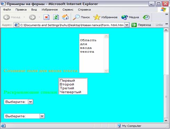The width and height of the screenshot is (170, 129).
Task: Click the My Computer zone icon
Action: tap(119, 126)
